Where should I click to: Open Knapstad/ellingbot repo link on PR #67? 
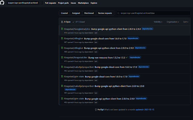(74, 39)
